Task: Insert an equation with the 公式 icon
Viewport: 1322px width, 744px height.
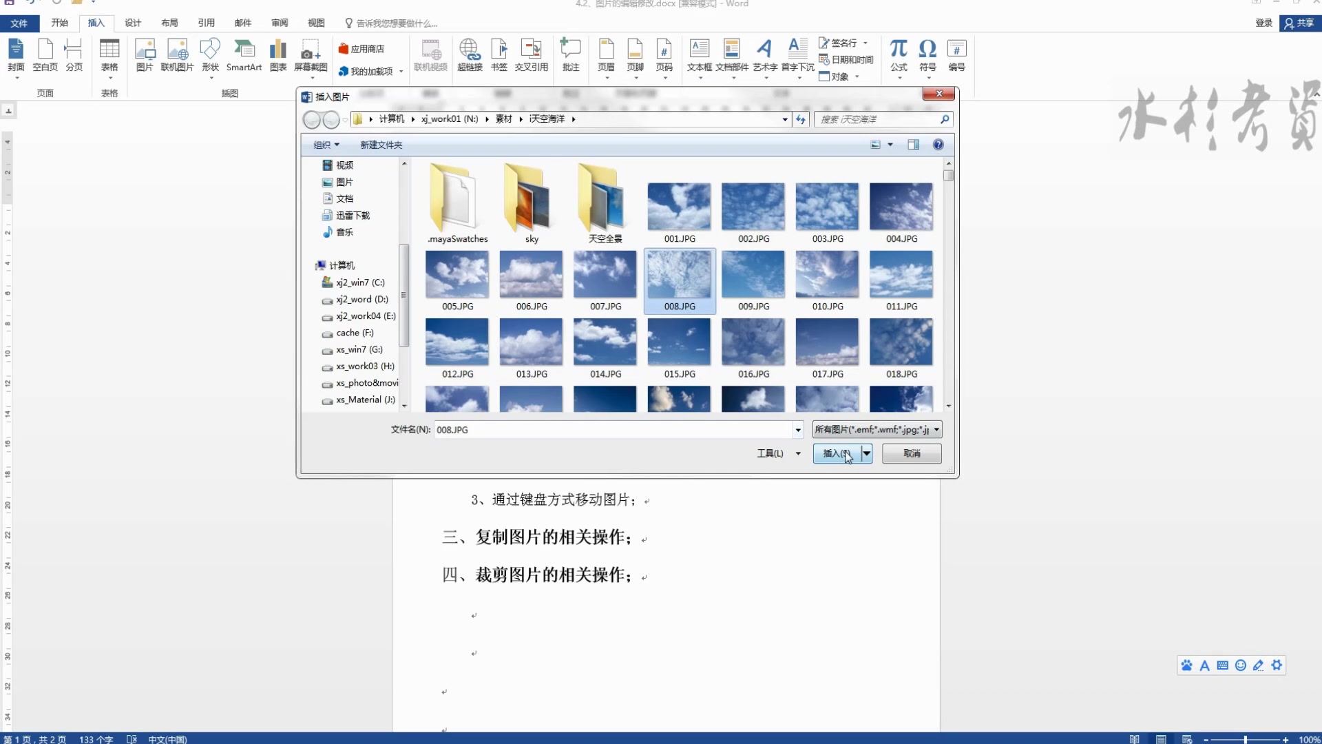Action: [899, 55]
